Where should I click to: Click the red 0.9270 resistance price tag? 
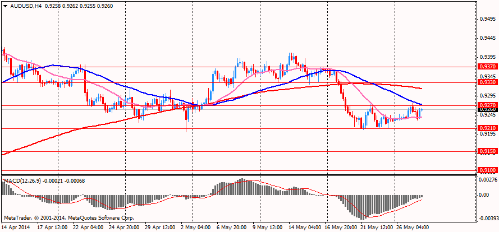(x=487, y=105)
